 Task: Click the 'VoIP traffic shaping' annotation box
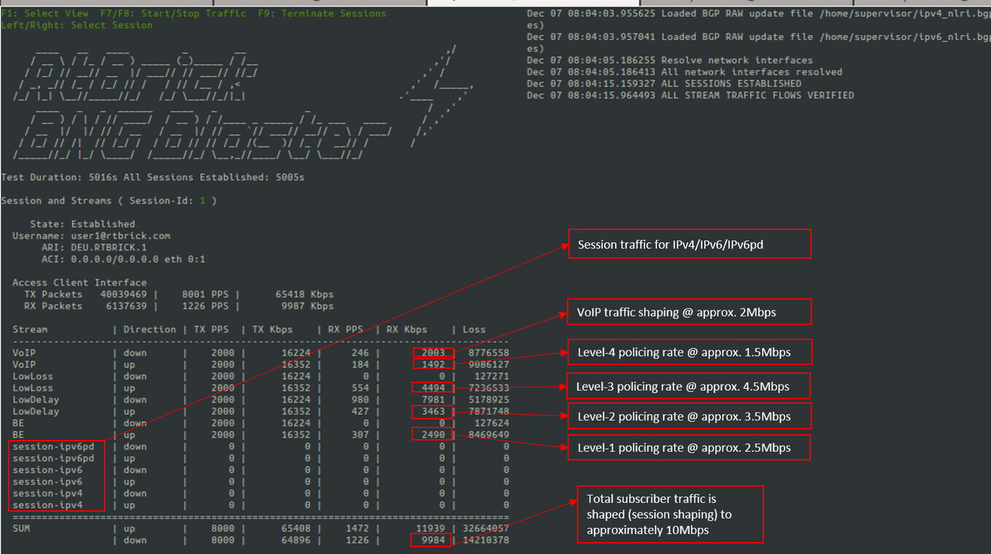[x=689, y=312]
